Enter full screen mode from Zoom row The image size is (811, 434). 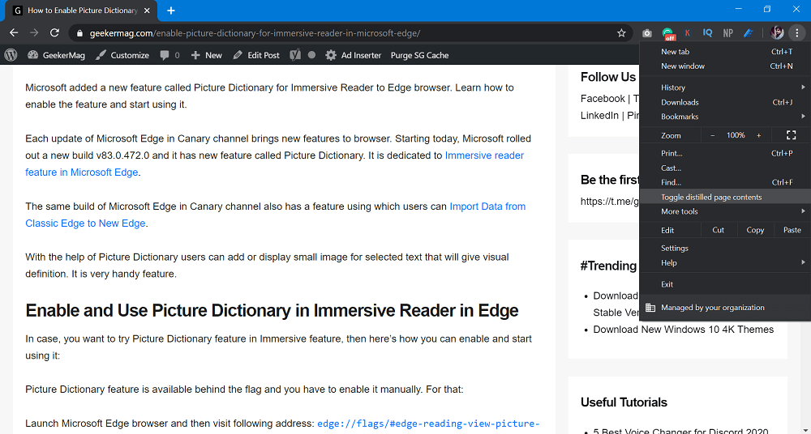[792, 135]
